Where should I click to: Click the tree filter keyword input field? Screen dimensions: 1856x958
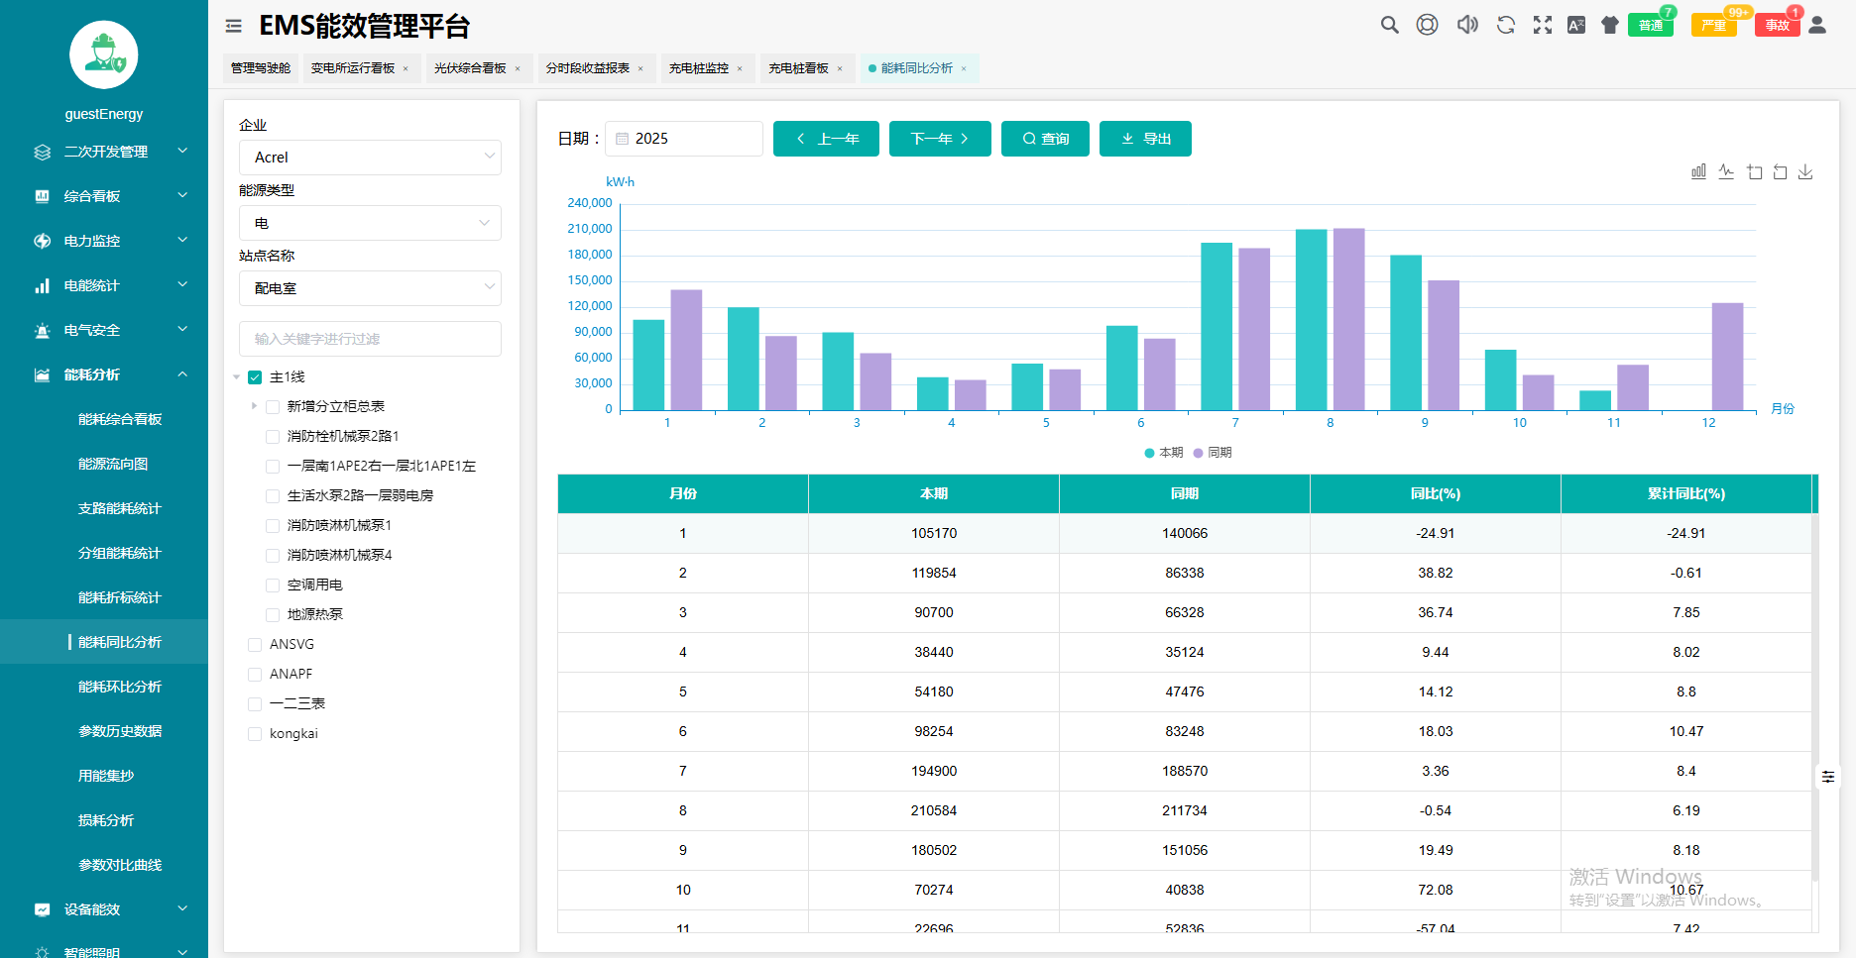pyautogui.click(x=370, y=339)
